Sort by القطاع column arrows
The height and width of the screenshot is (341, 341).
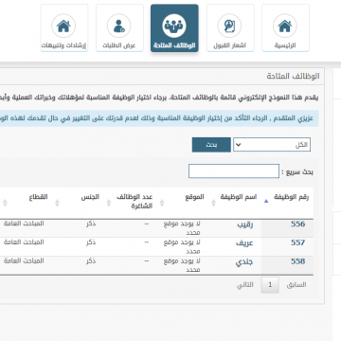tap(5, 203)
